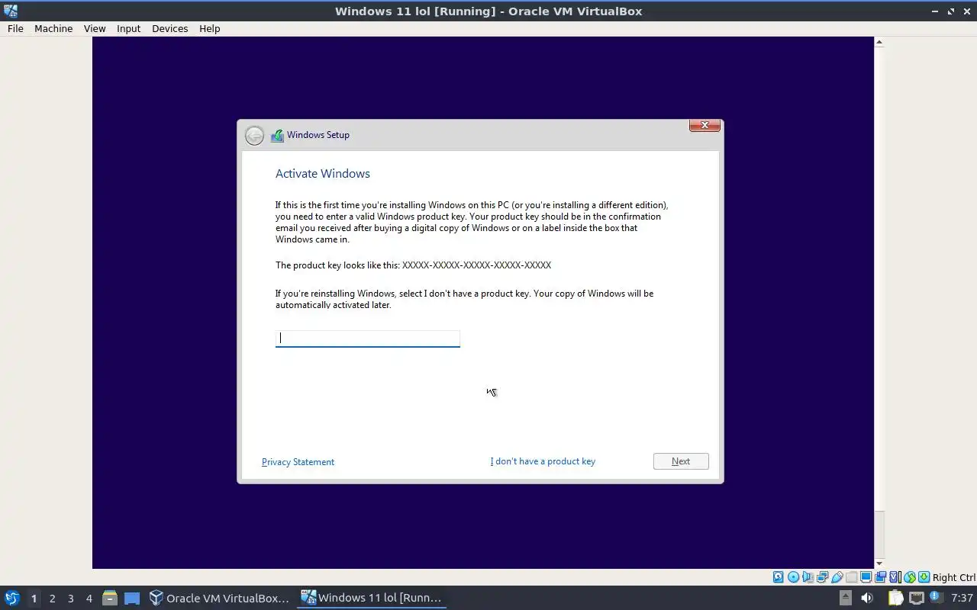The height and width of the screenshot is (610, 977).
Task: Minimize the VirtualBox window
Action: click(935, 11)
